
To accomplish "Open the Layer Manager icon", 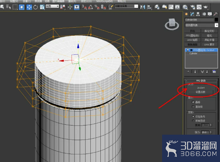I will [x=157, y=7].
